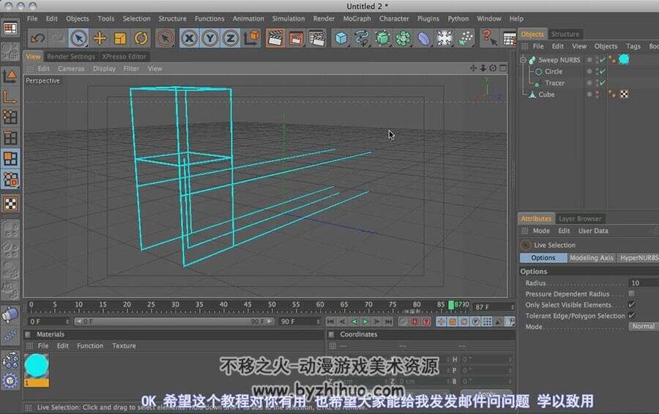The height and width of the screenshot is (414, 659).
Task: Toggle Tracer object enabled checkmark
Action: [x=603, y=83]
